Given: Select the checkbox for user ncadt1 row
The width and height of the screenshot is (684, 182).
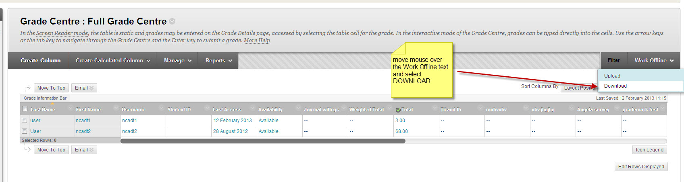Looking at the screenshot, I should [x=25, y=121].
